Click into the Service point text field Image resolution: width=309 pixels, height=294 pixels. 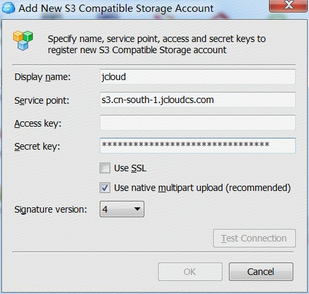click(197, 100)
